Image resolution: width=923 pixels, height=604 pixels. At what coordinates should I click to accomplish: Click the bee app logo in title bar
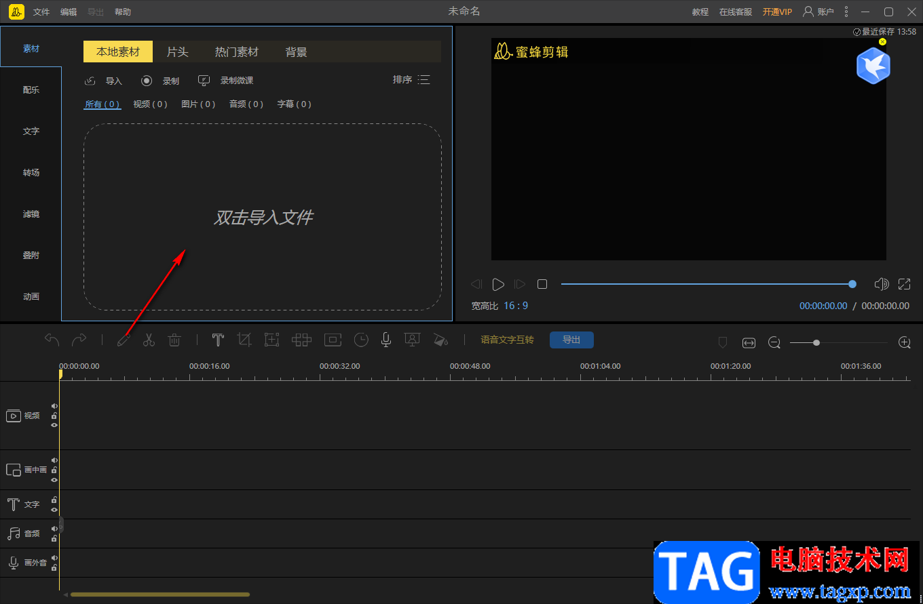pos(17,12)
